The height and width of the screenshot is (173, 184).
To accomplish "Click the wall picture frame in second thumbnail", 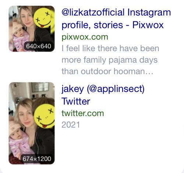I will coord(40,87).
